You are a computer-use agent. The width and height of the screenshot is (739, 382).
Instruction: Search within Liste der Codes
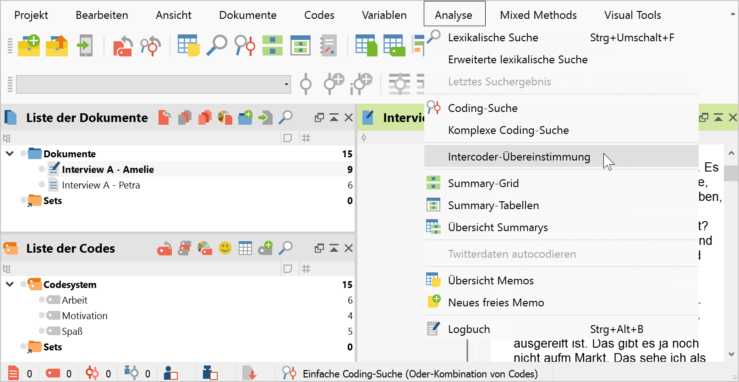[x=285, y=248]
